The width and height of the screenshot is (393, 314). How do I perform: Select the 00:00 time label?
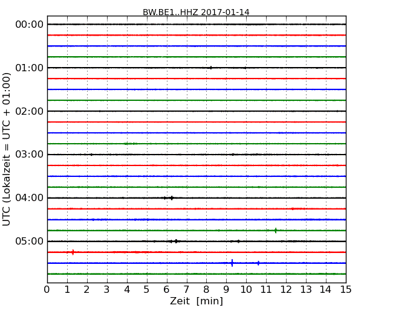pos(30,25)
